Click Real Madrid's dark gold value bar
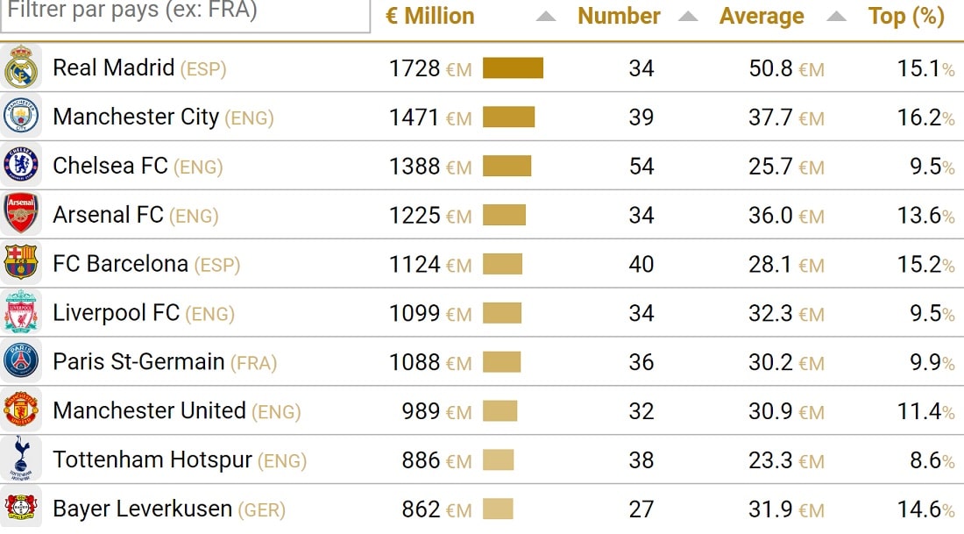This screenshot has height=534, width=964. coord(513,68)
